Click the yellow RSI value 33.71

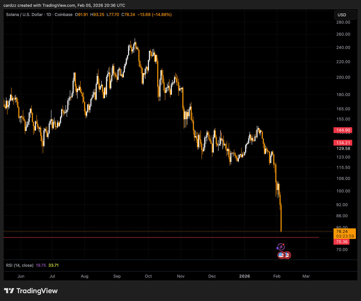coord(53,265)
